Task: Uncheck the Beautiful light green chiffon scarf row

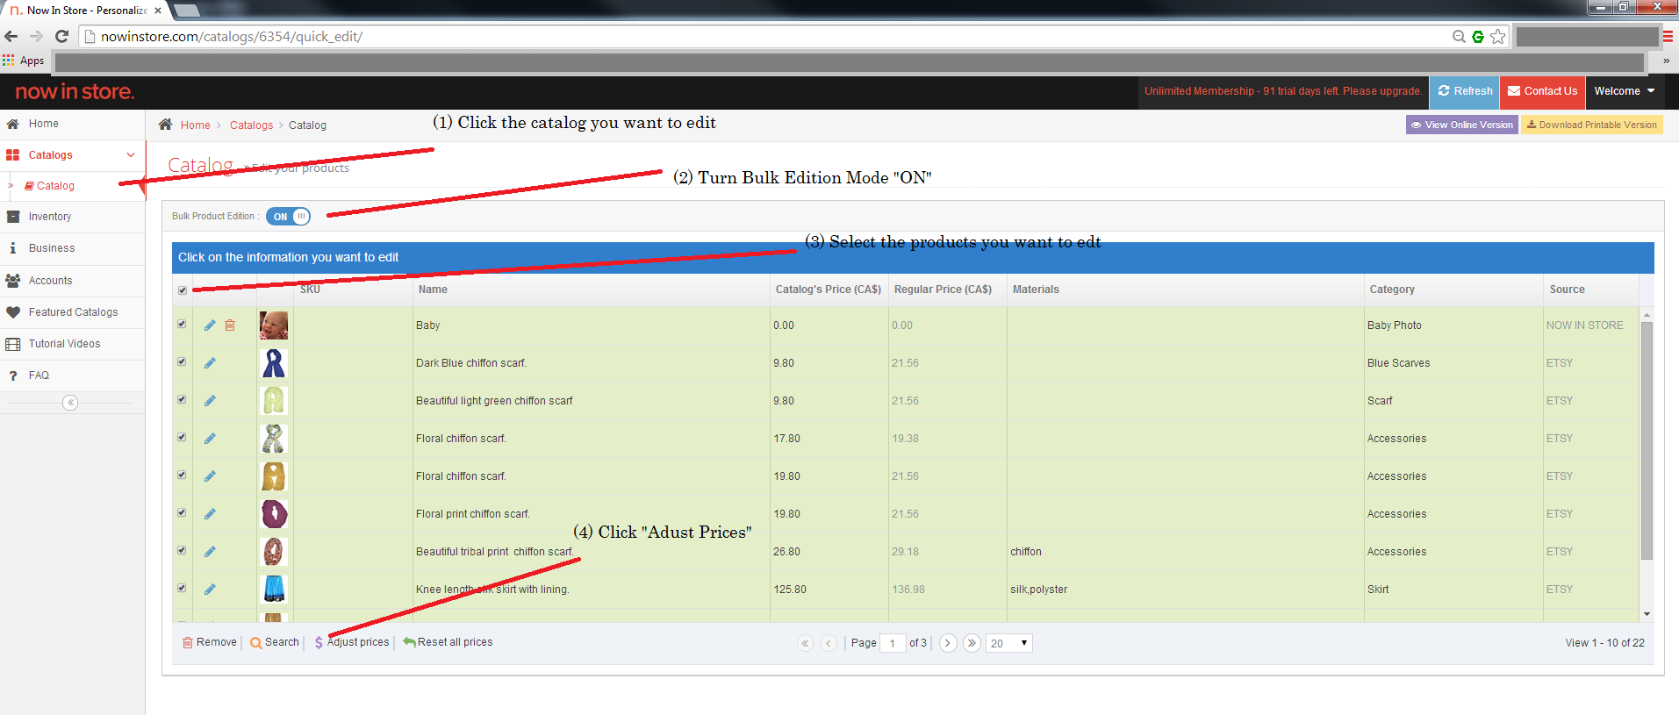Action: (182, 400)
